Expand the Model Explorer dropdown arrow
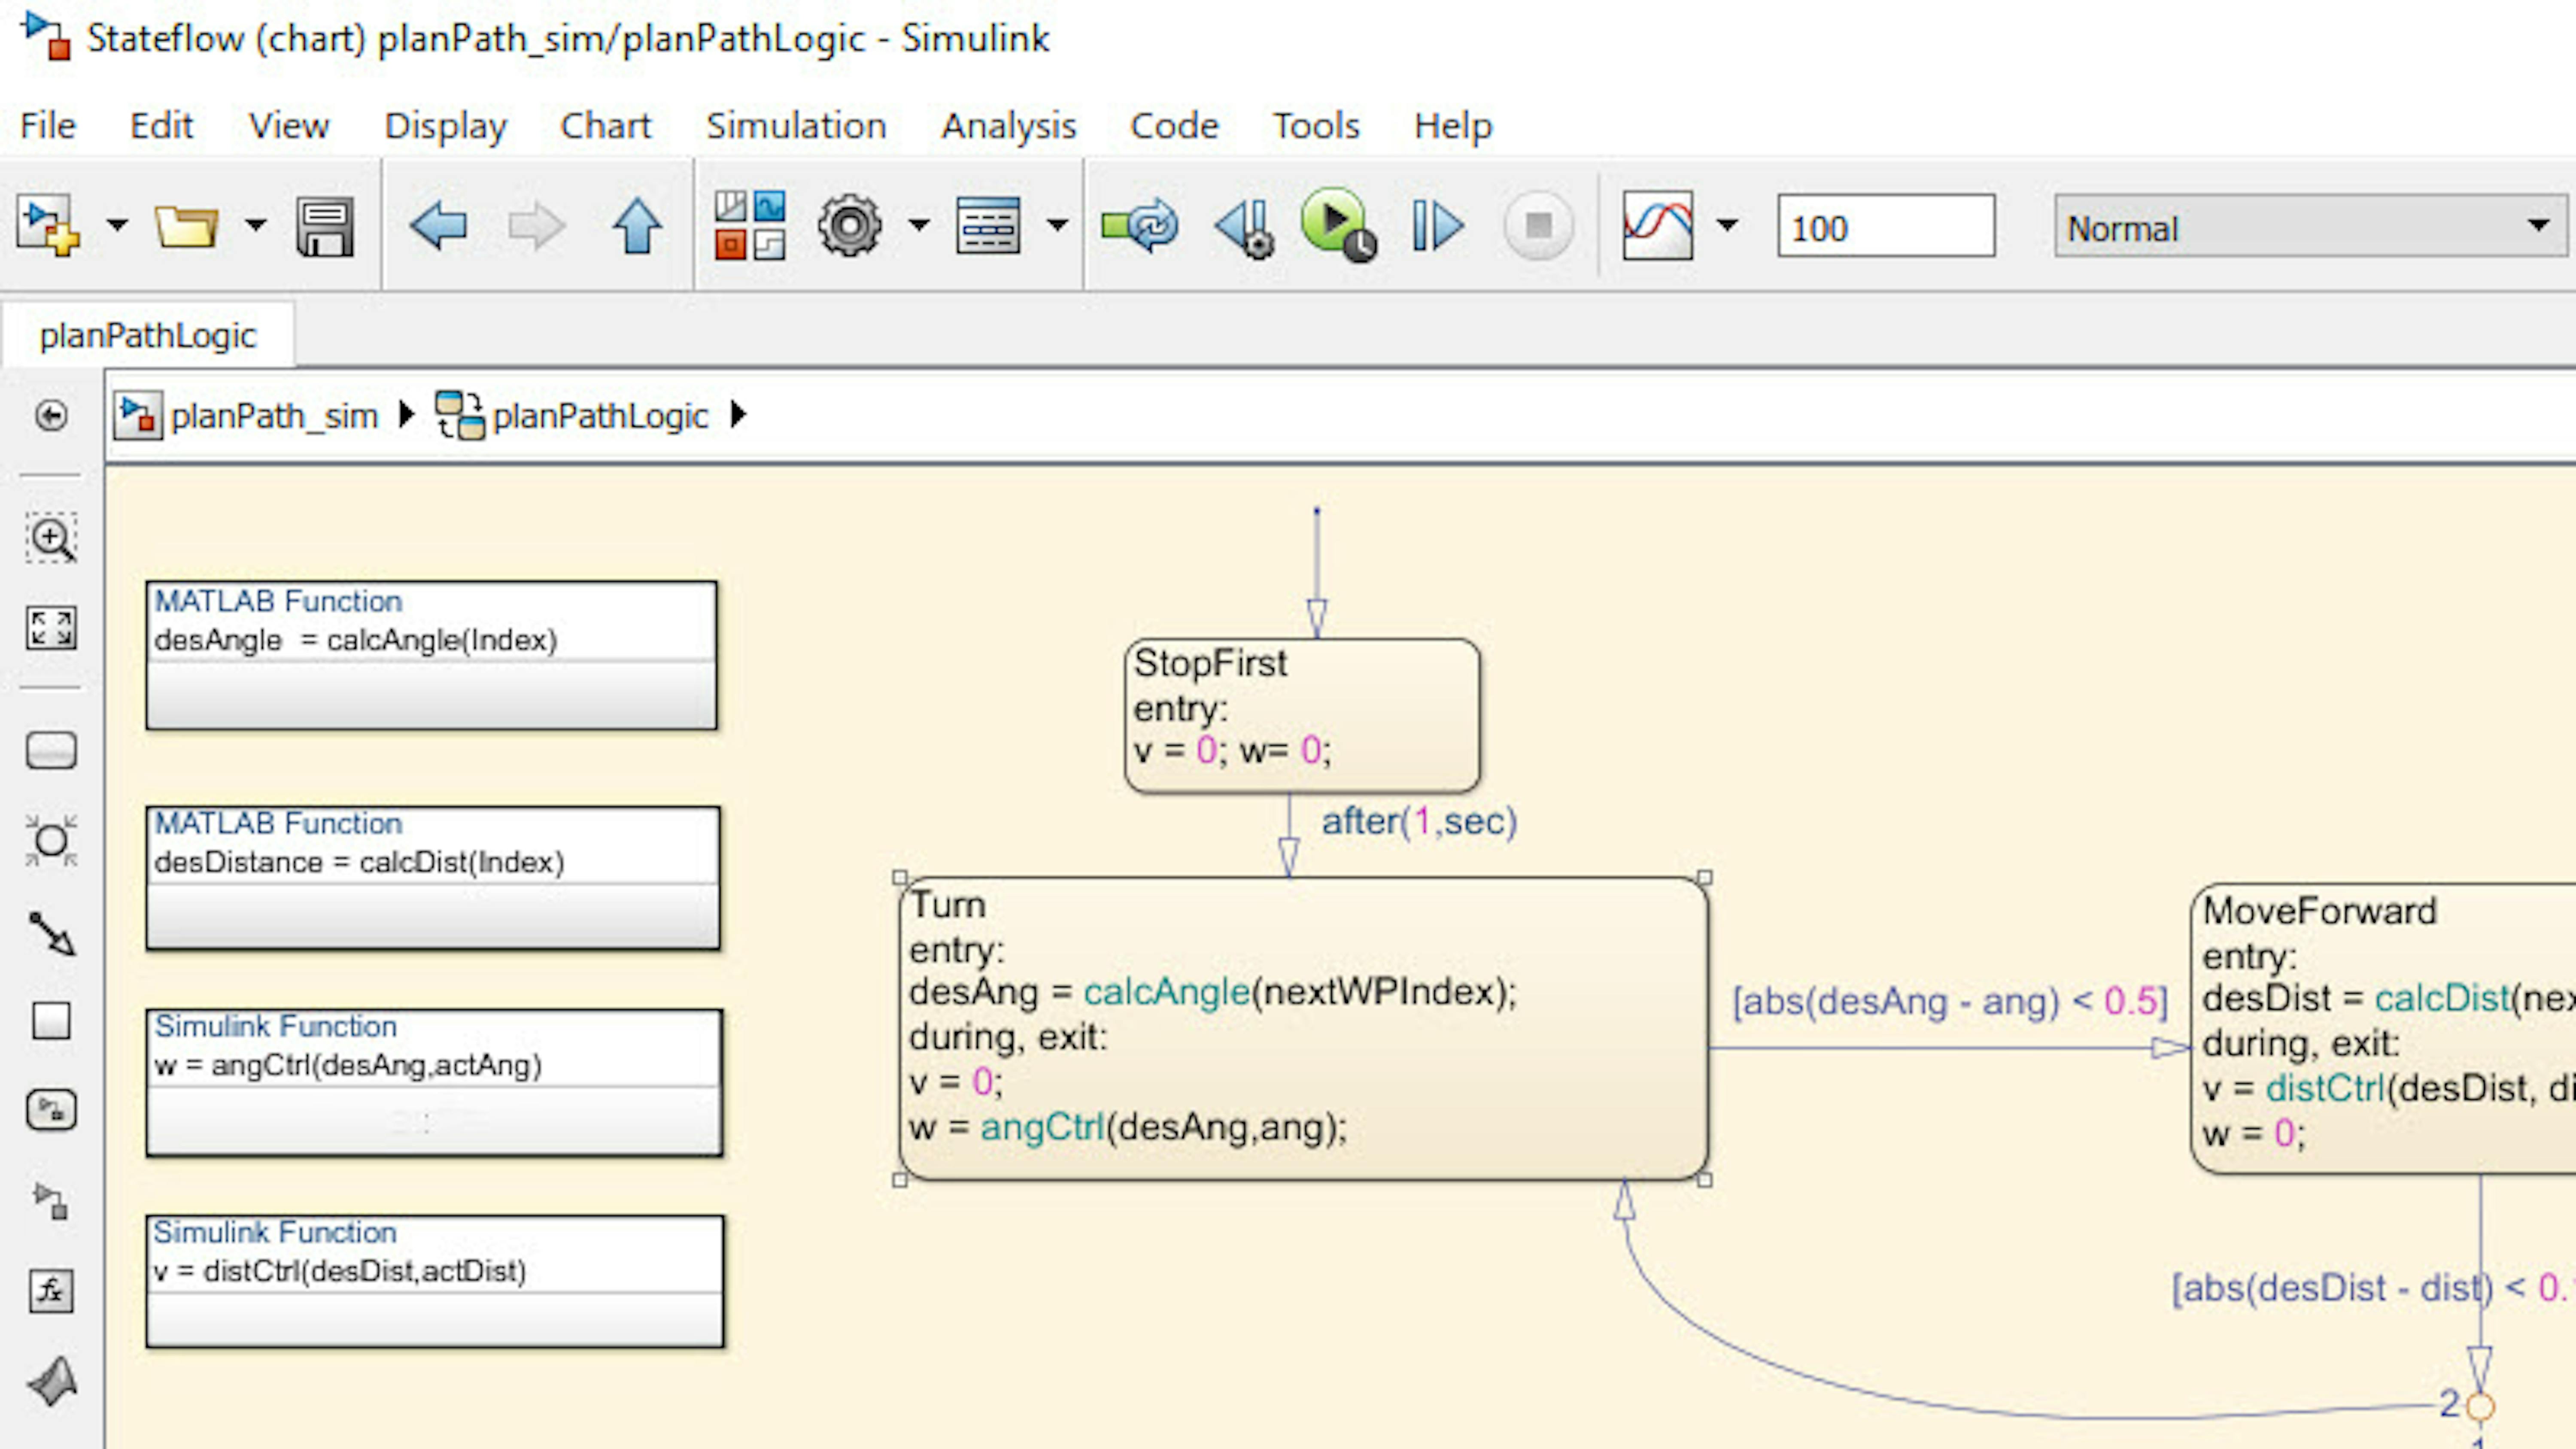Viewport: 2576px width, 1449px height. 1057,225
